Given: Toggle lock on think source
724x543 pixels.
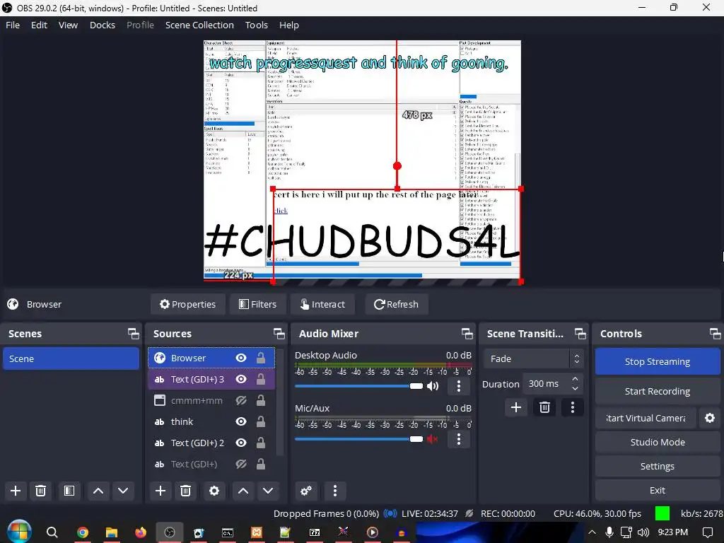Looking at the screenshot, I should point(261,421).
